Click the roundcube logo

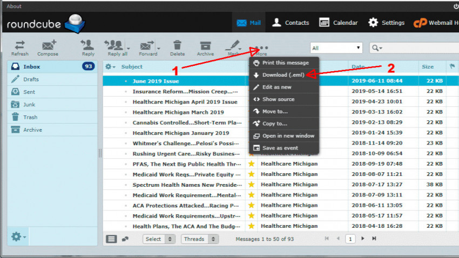point(46,23)
